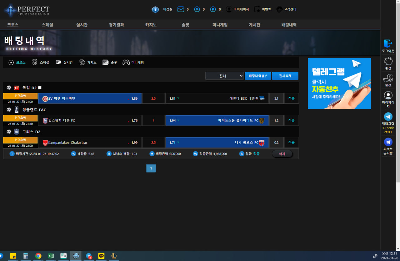Expand the 1.71 odds dropdown for 니키 볼로스 FC
Screen dimensions: 400x261
tap(179, 142)
